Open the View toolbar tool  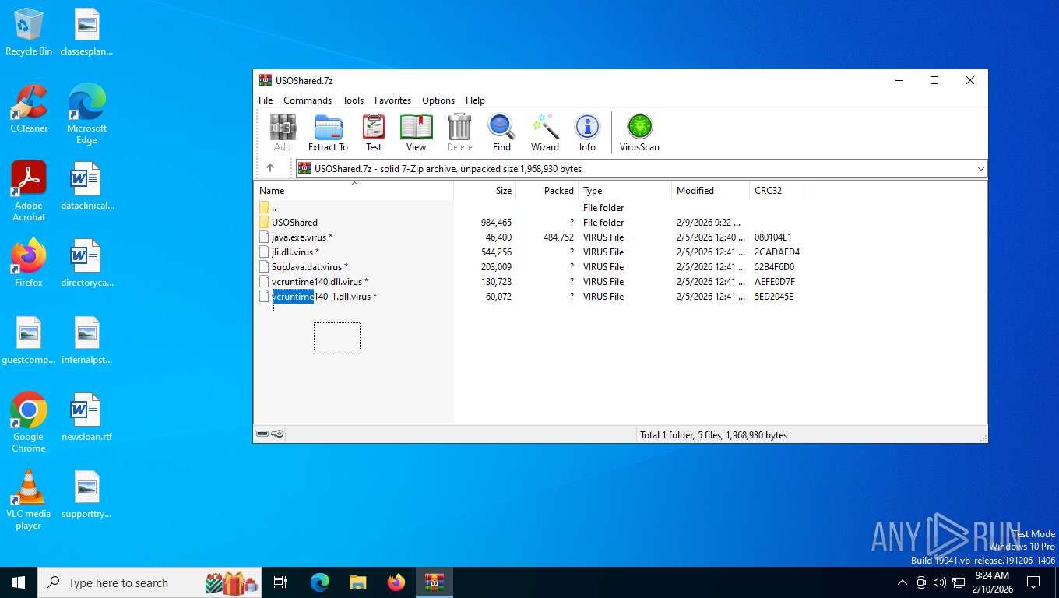click(416, 132)
